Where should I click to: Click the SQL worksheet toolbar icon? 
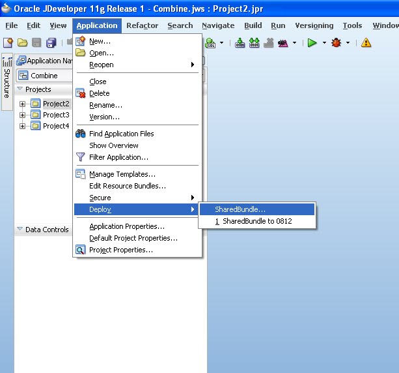tap(210, 42)
